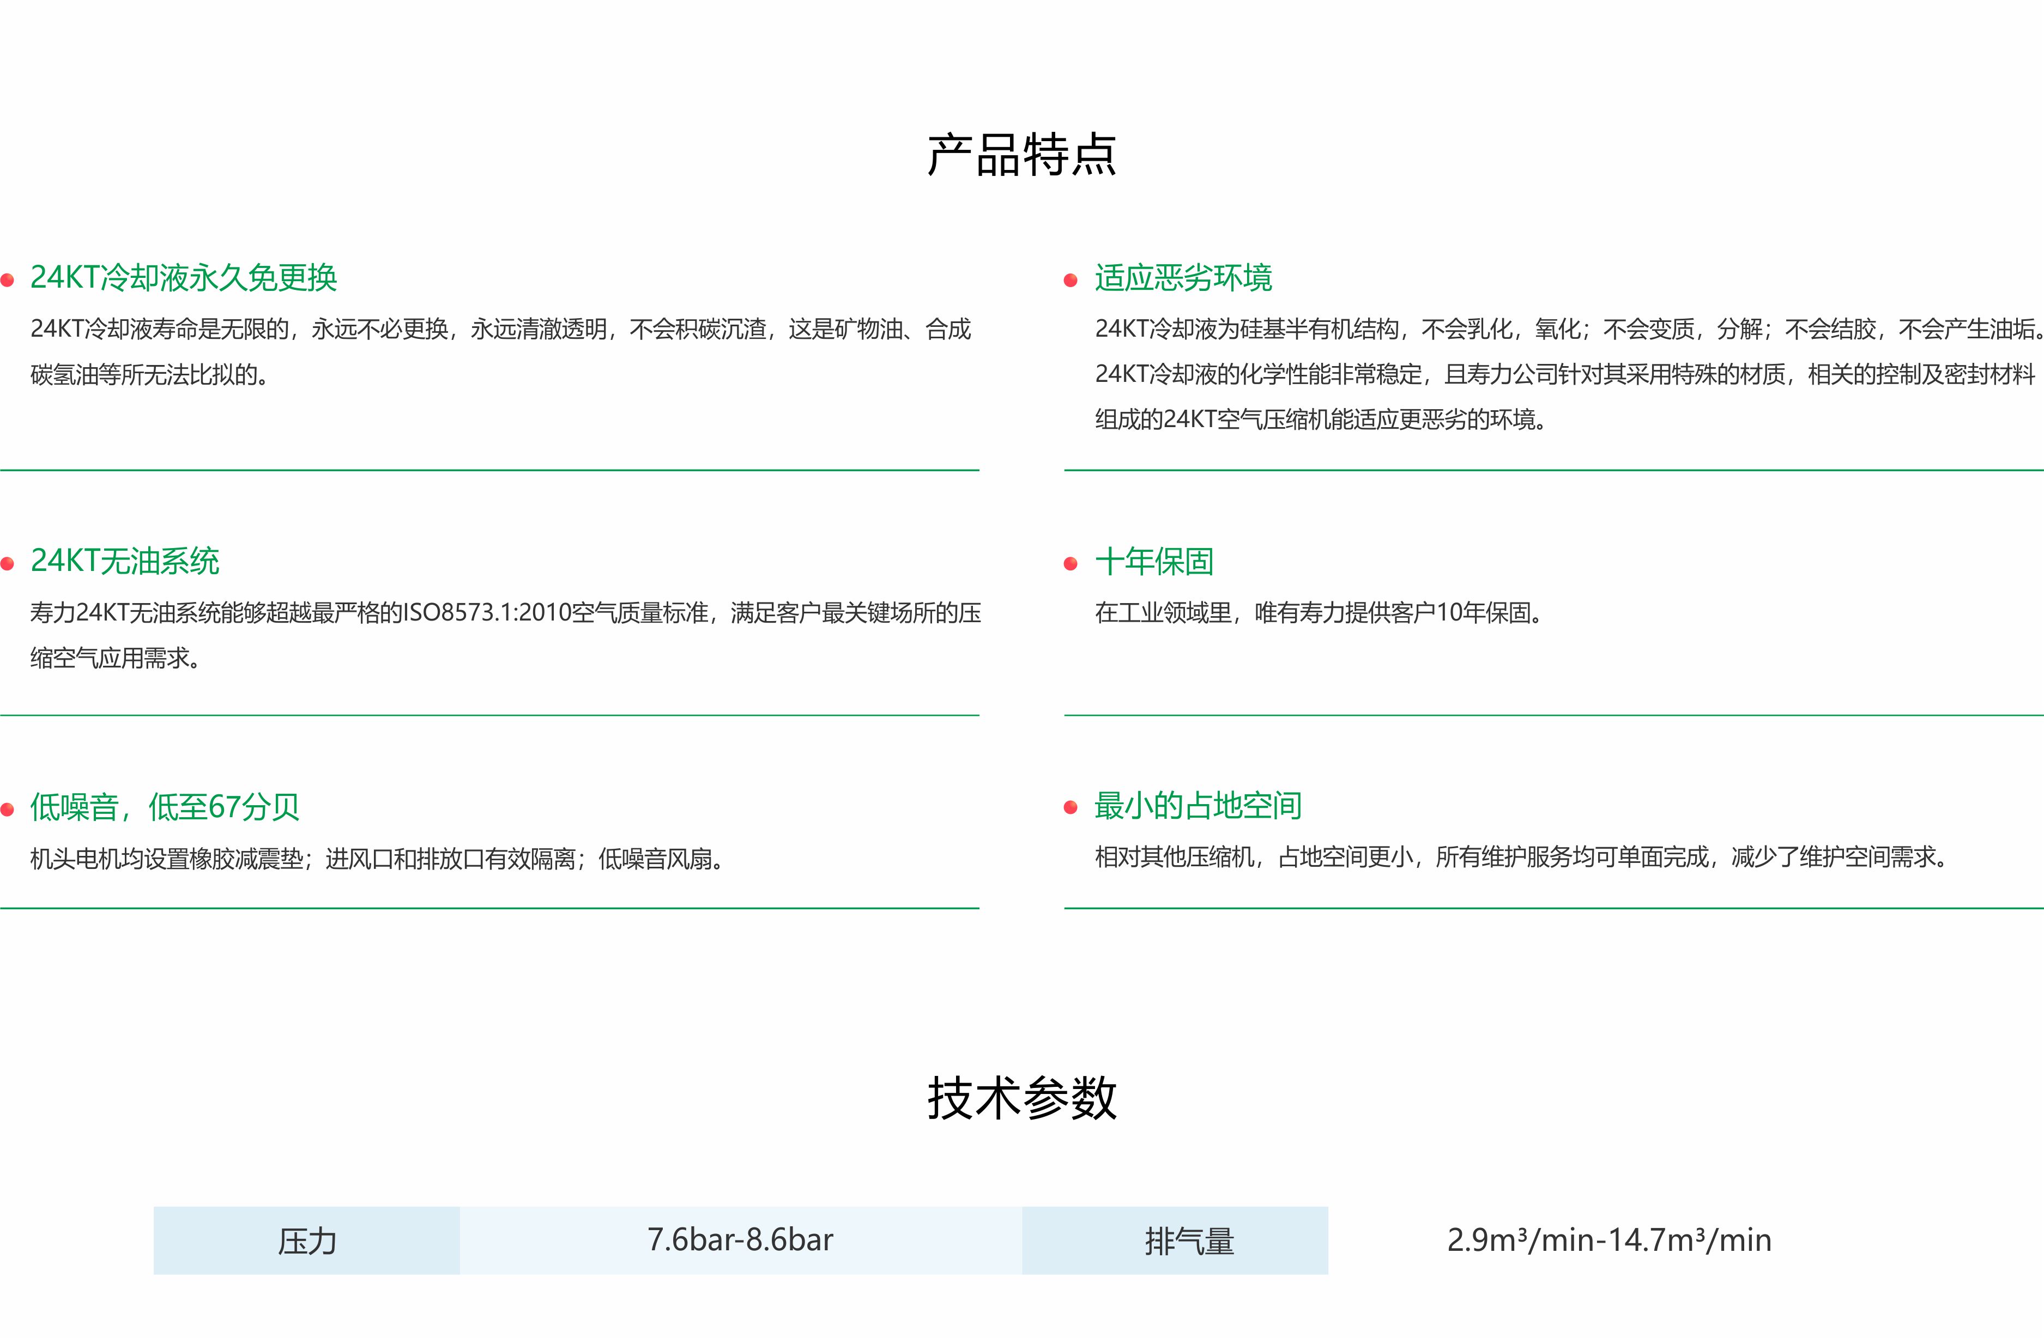This screenshot has width=2044, height=1338.
Task: Click the 压力 table header cell
Action: [x=306, y=1241]
